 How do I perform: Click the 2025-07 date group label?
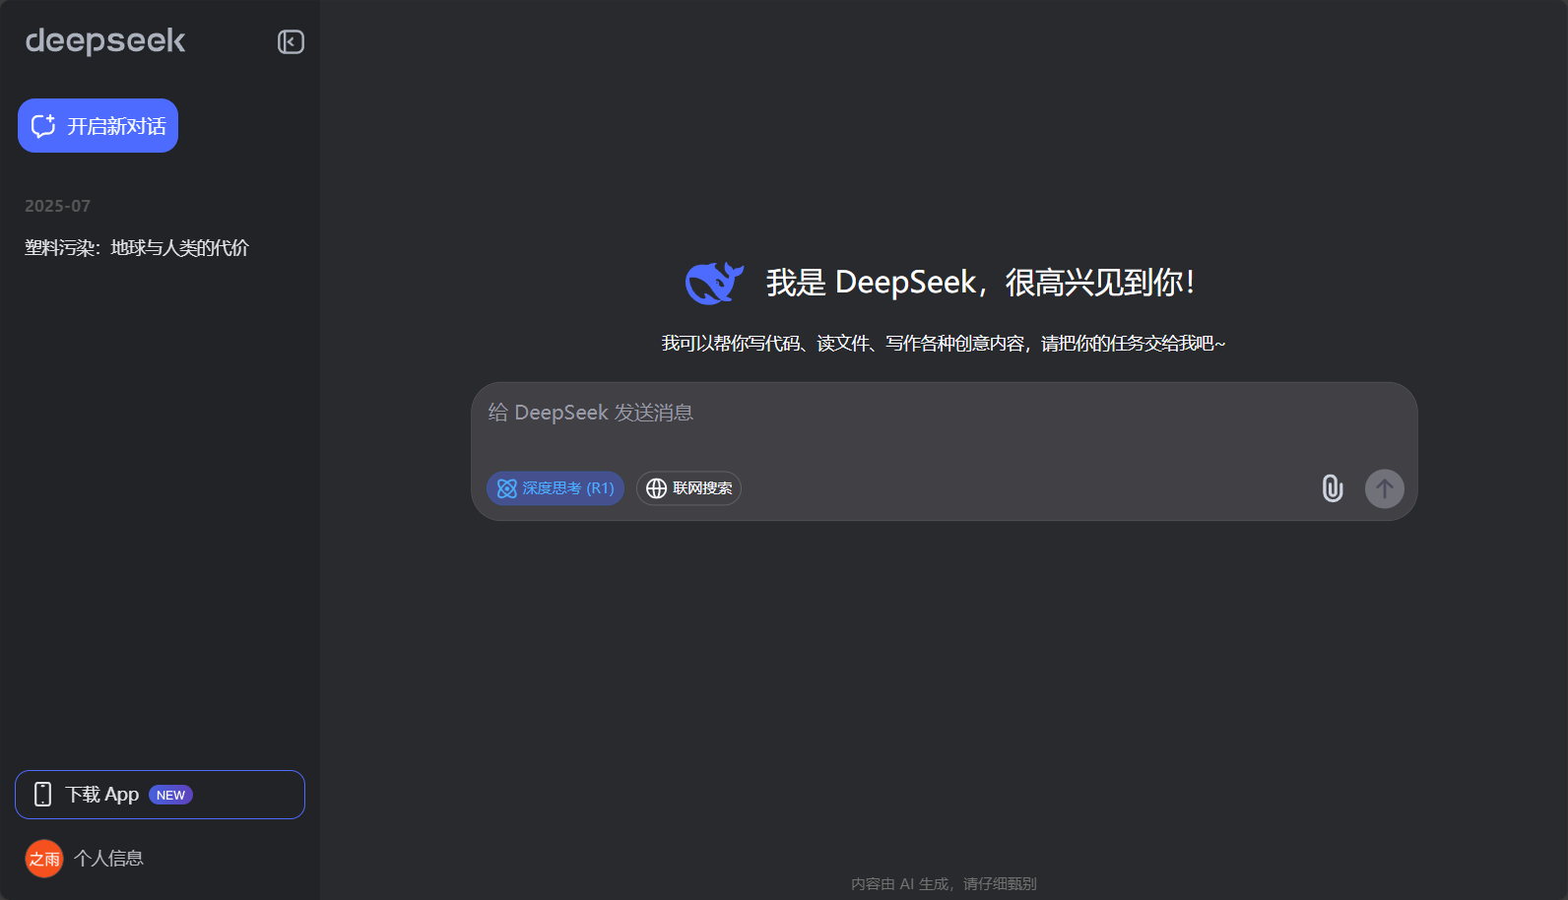coord(57,206)
